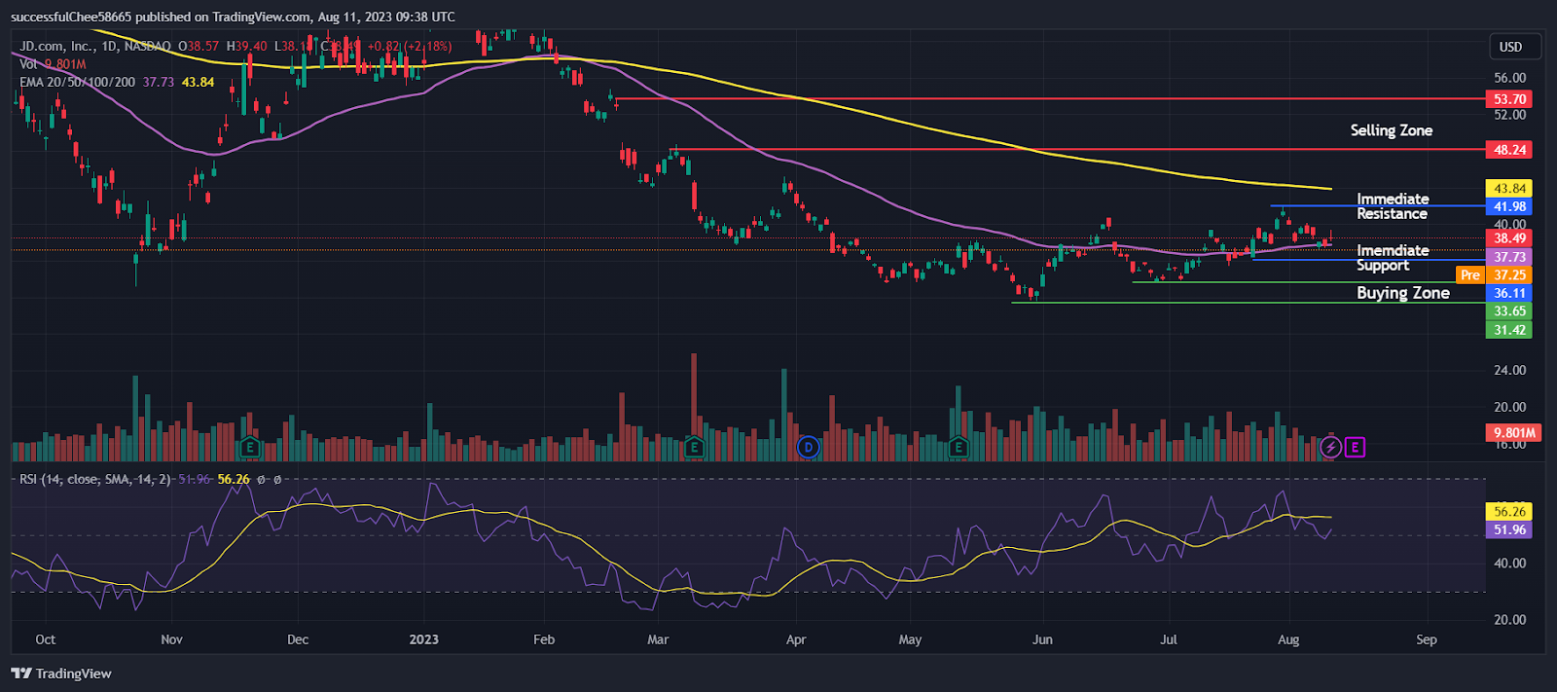The height and width of the screenshot is (692, 1557).
Task: Click the 31.42 green price label
Action: (1509, 330)
